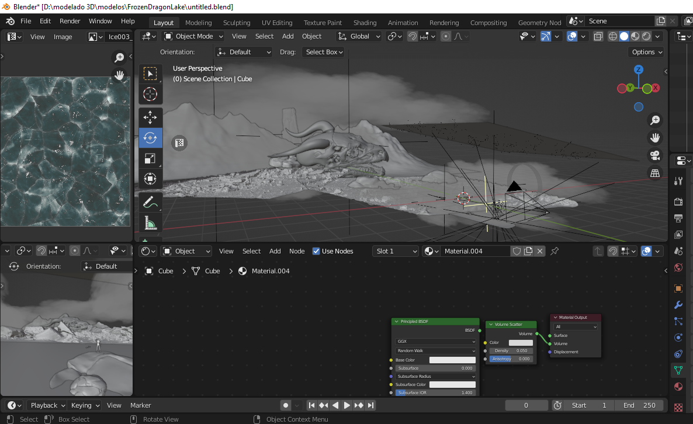Select the Scale tool in viewport toolbar
This screenshot has width=693, height=424.
[150, 158]
